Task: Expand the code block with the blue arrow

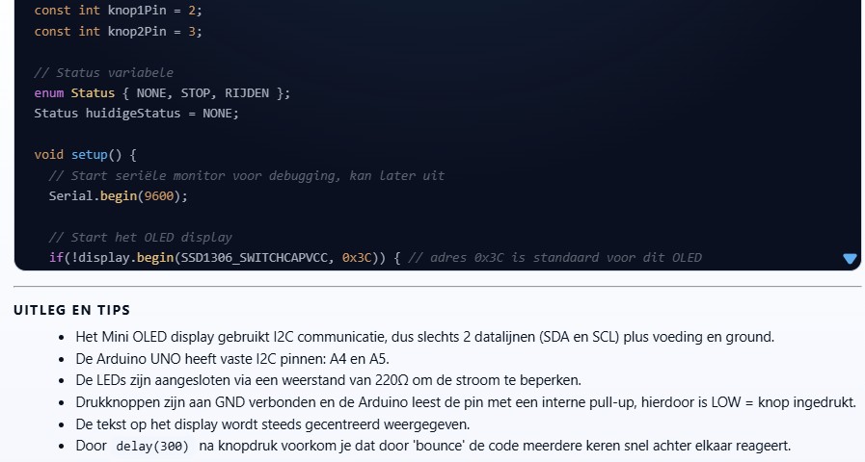Action: (850, 258)
